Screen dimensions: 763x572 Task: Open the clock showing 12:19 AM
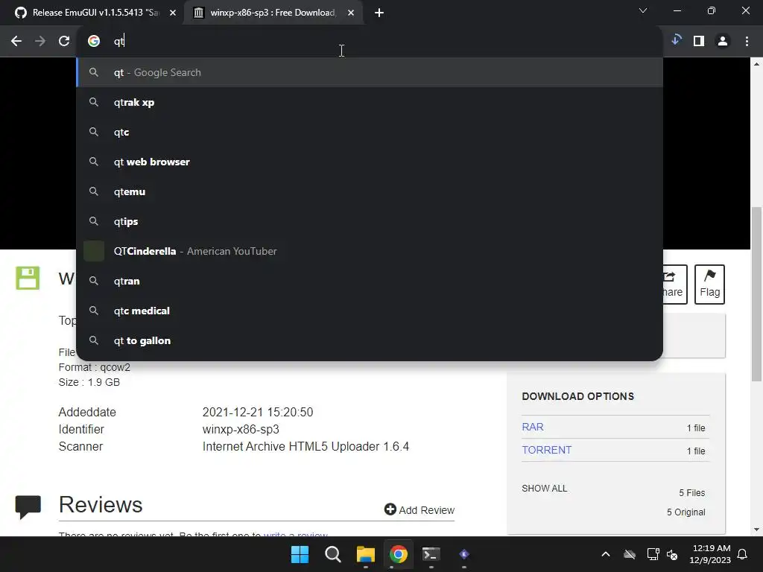click(x=710, y=554)
